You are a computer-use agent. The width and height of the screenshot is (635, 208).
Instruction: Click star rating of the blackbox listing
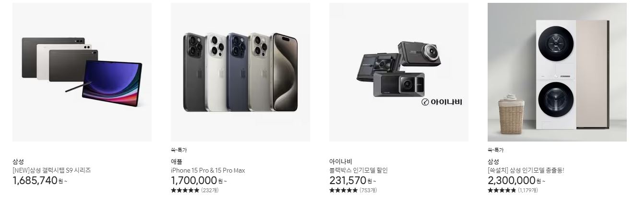[x=343, y=190]
